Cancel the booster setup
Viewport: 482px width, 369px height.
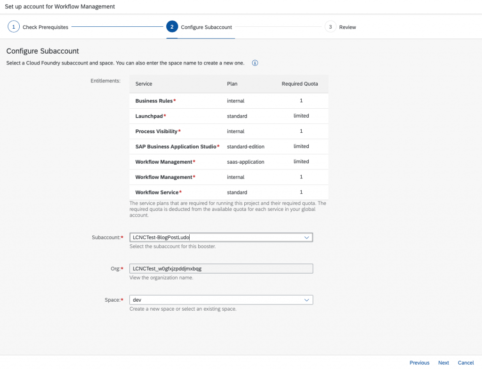point(466,363)
